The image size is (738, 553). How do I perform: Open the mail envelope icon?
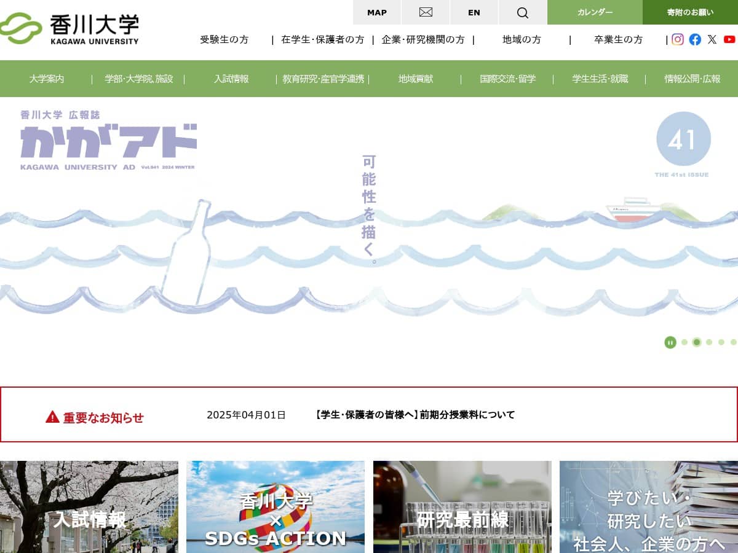(x=426, y=12)
